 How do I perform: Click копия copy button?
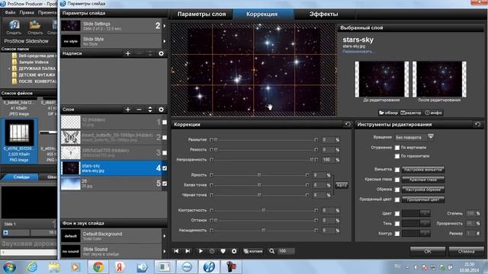click(x=253, y=251)
